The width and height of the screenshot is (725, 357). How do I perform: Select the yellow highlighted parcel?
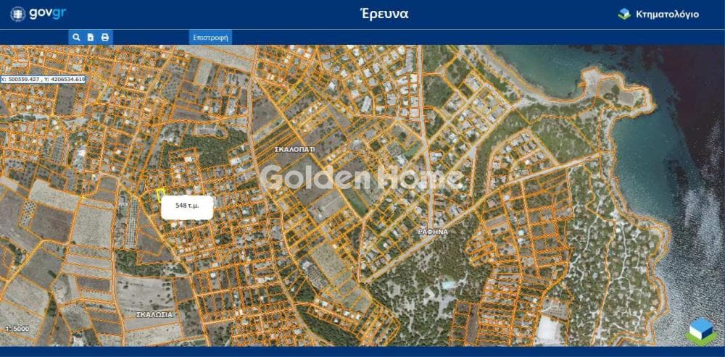click(x=160, y=196)
